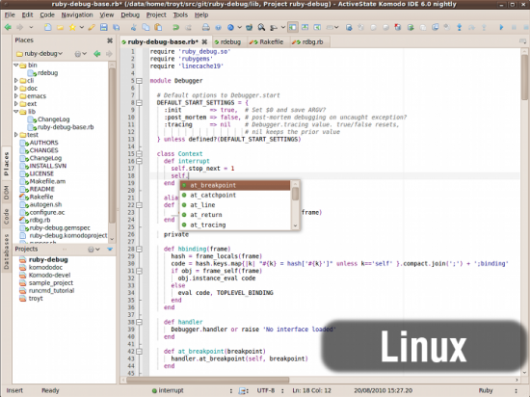Expand the doc folder in Places
Screen dimensions: 530x397
[15, 89]
